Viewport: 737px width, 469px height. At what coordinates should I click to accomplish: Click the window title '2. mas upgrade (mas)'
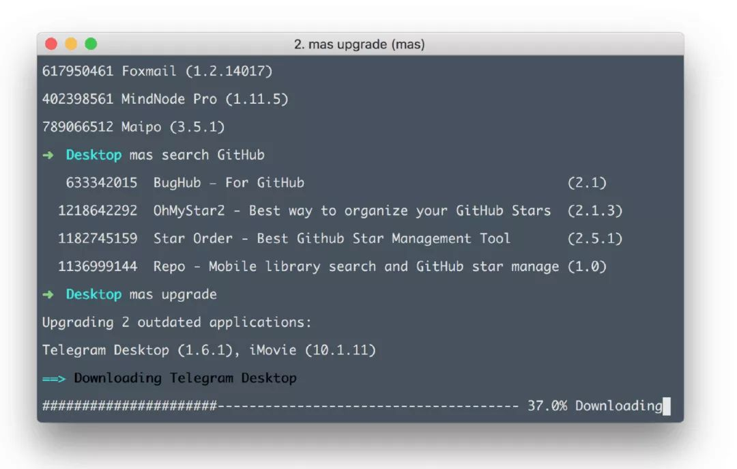(x=360, y=44)
